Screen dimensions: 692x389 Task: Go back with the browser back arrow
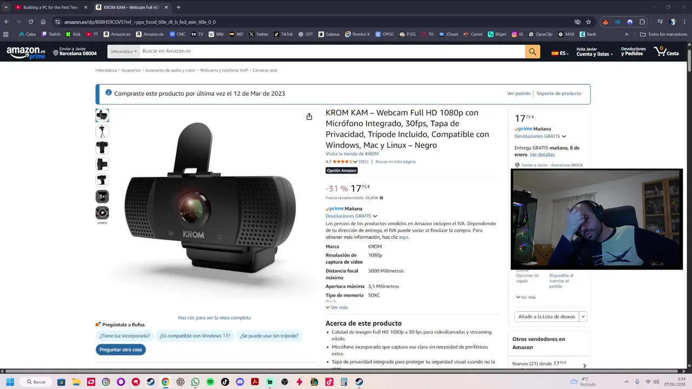coord(6,22)
